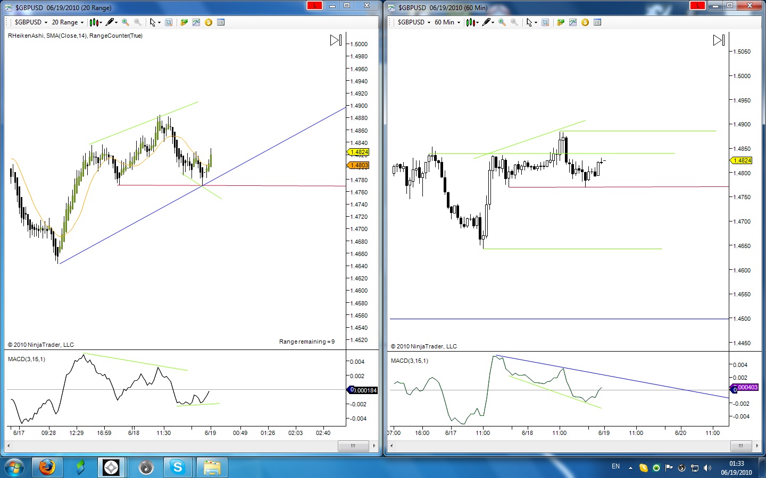Open Indicators dialog in 20 Range window
This screenshot has height=478, width=766.
[x=196, y=22]
